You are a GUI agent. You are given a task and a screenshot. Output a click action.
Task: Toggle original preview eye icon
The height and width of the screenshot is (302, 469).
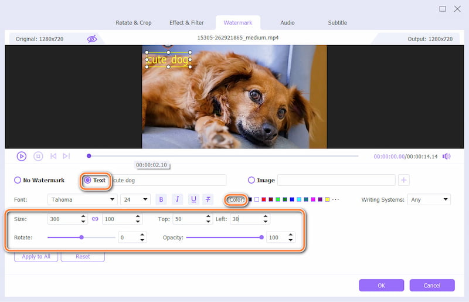(x=92, y=39)
